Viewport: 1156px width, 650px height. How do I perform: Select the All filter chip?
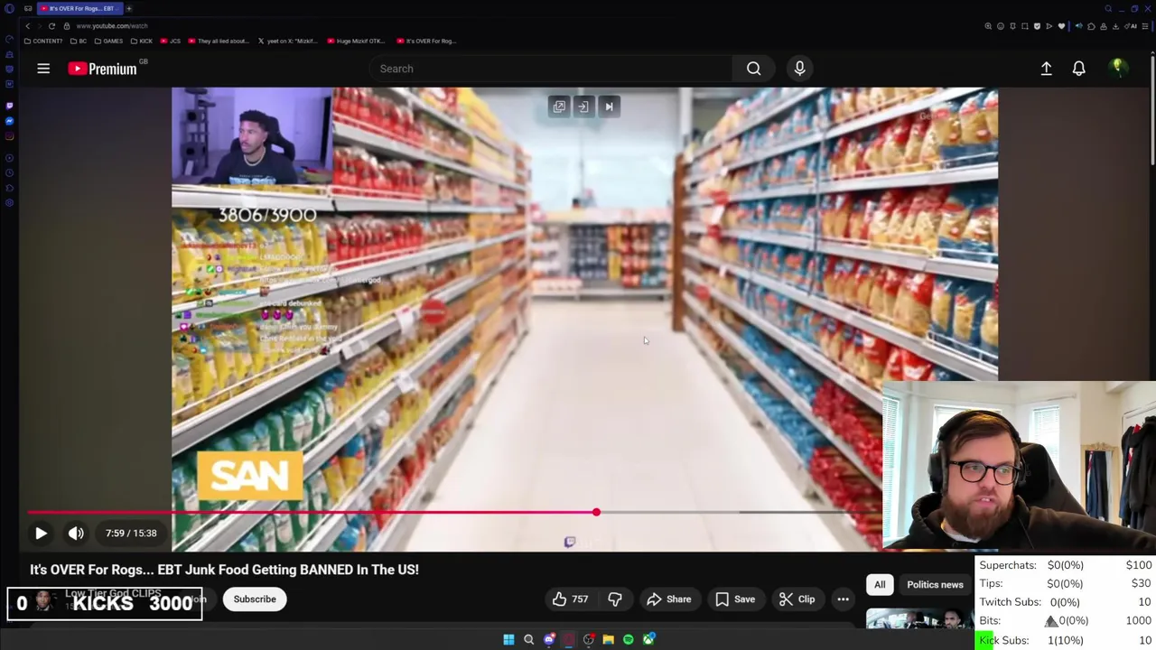pos(880,584)
